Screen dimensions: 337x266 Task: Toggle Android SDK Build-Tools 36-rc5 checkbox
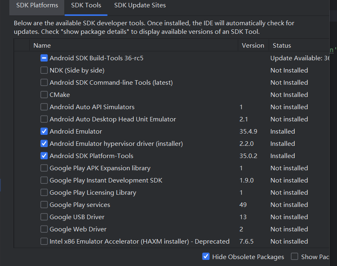tap(44, 58)
